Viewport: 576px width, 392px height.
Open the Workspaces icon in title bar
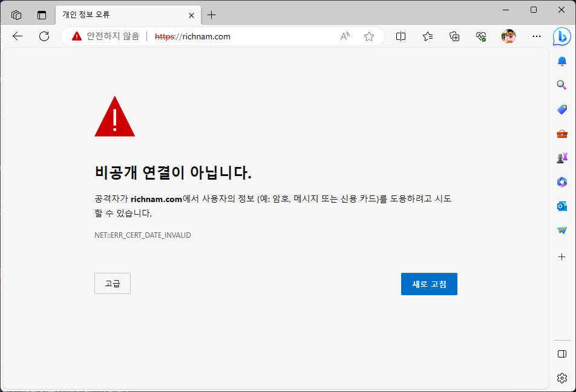[x=16, y=15]
